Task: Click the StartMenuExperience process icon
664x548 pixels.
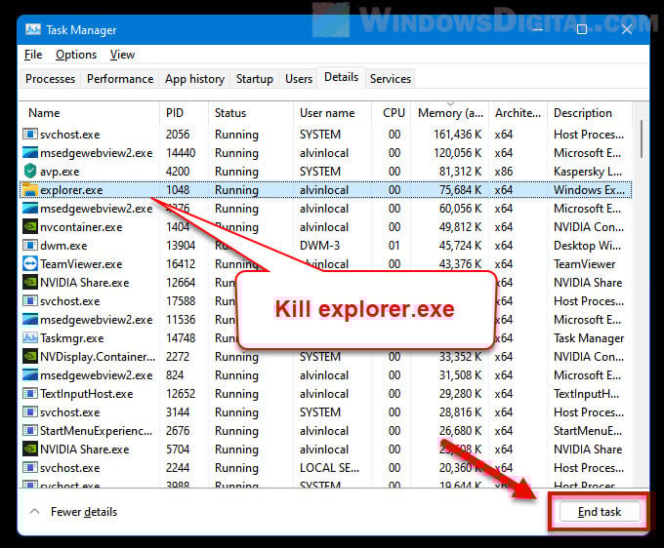Action: click(29, 431)
